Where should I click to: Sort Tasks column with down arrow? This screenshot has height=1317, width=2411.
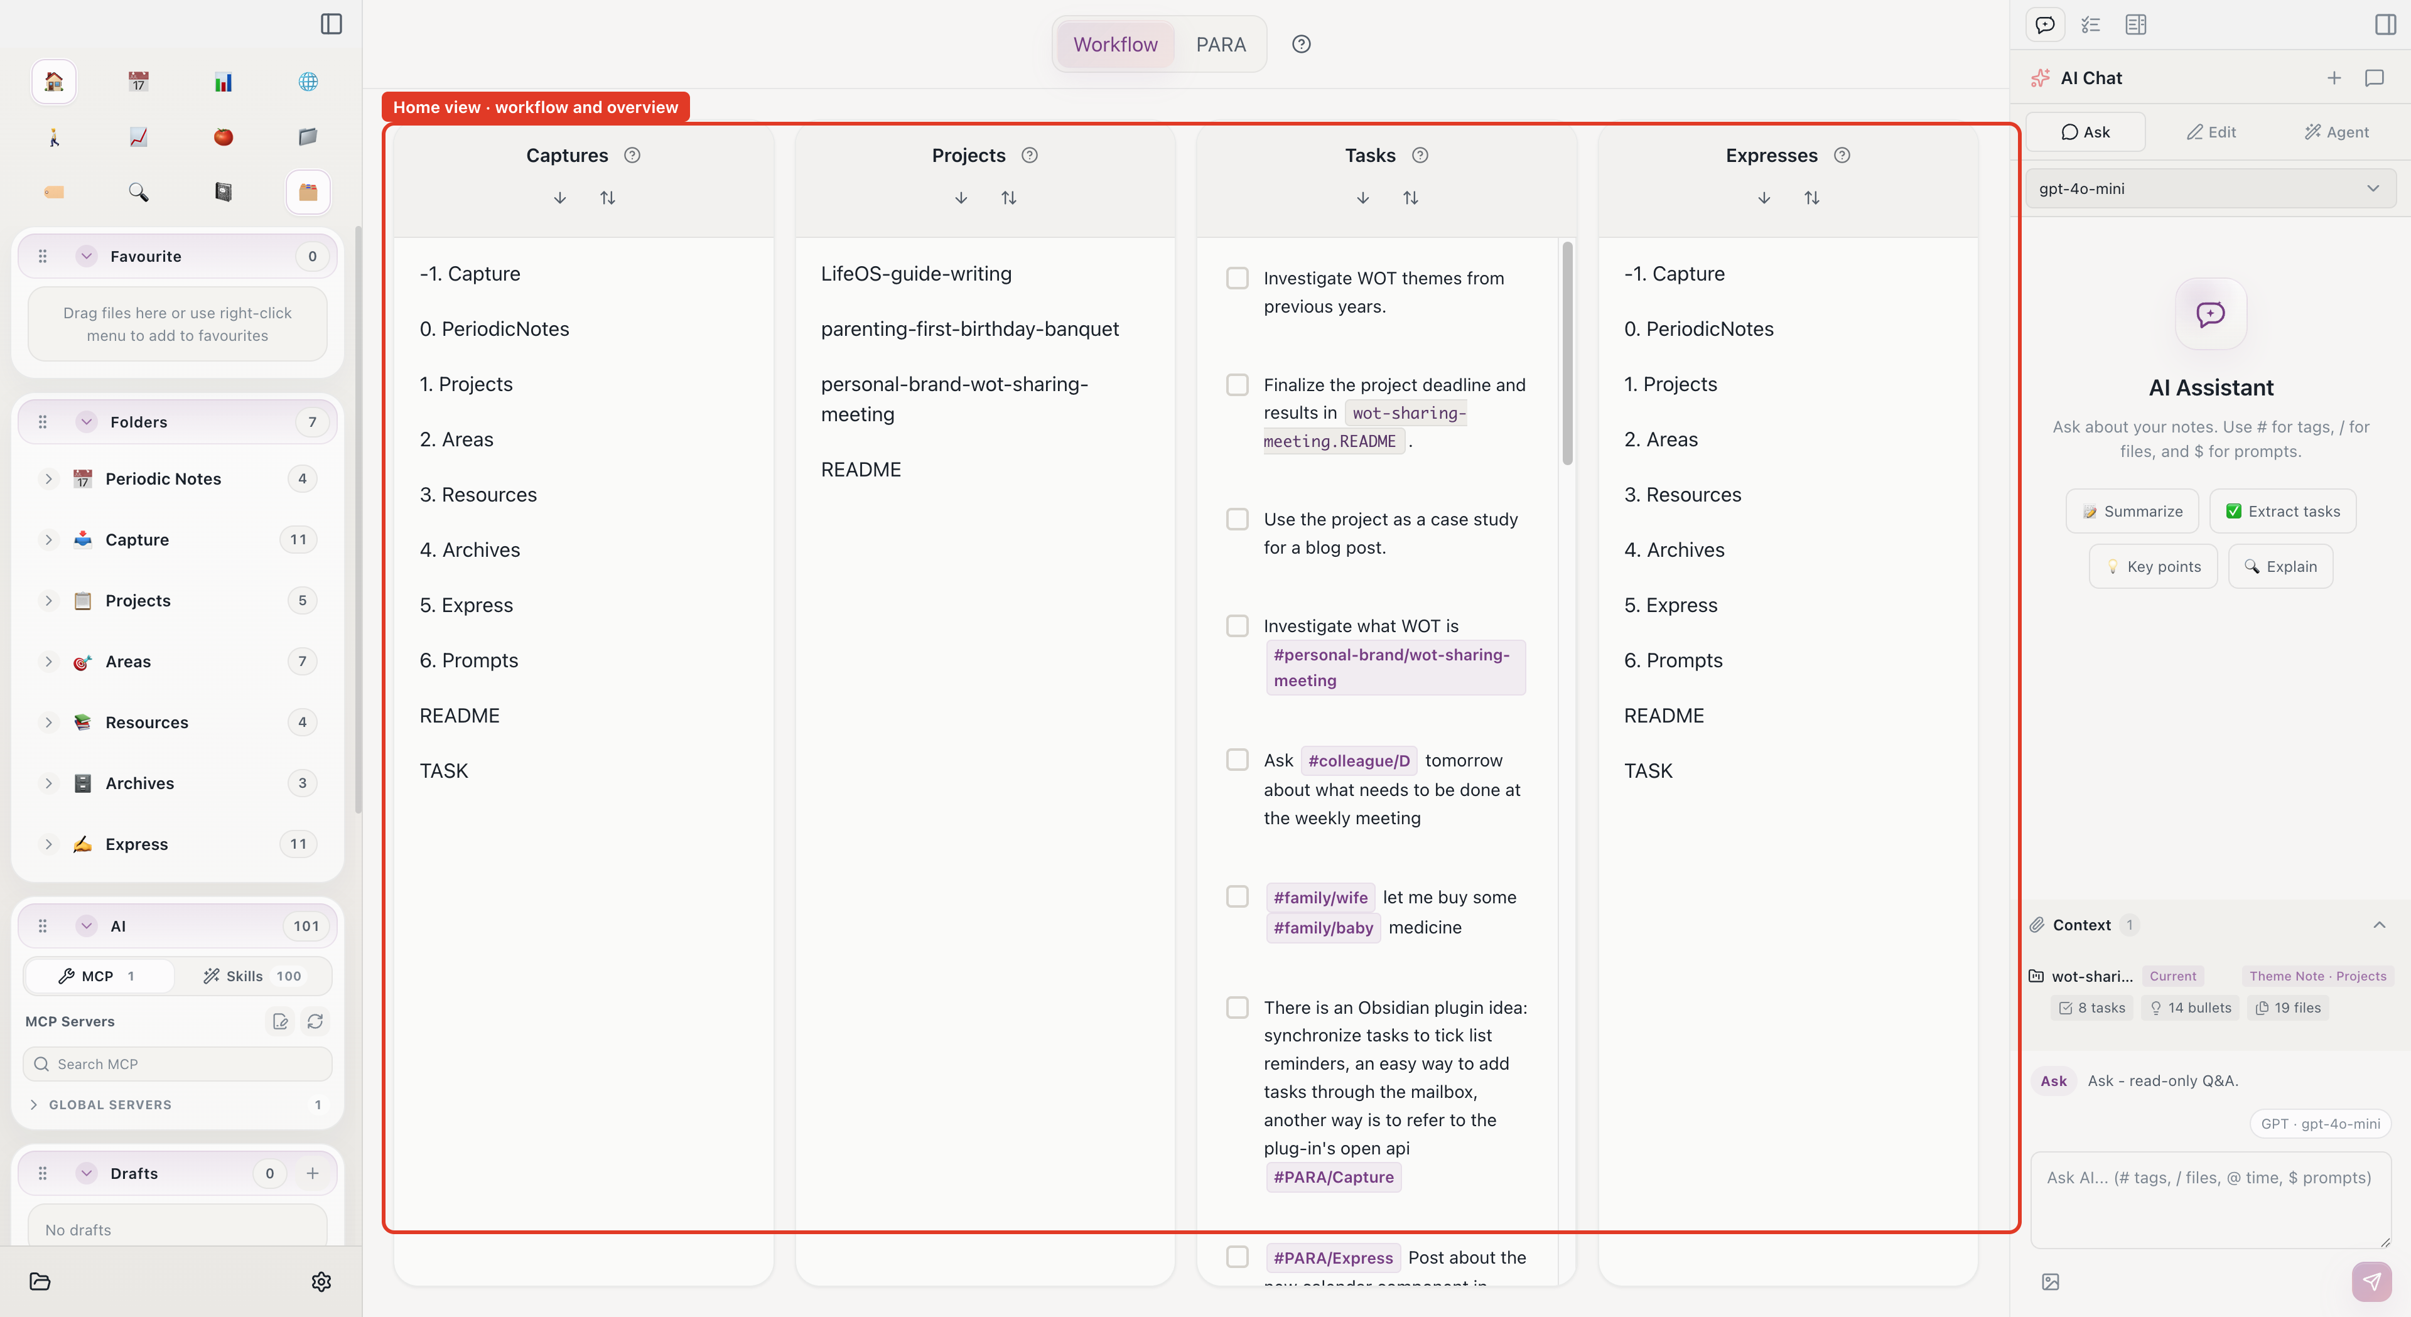tap(1362, 198)
